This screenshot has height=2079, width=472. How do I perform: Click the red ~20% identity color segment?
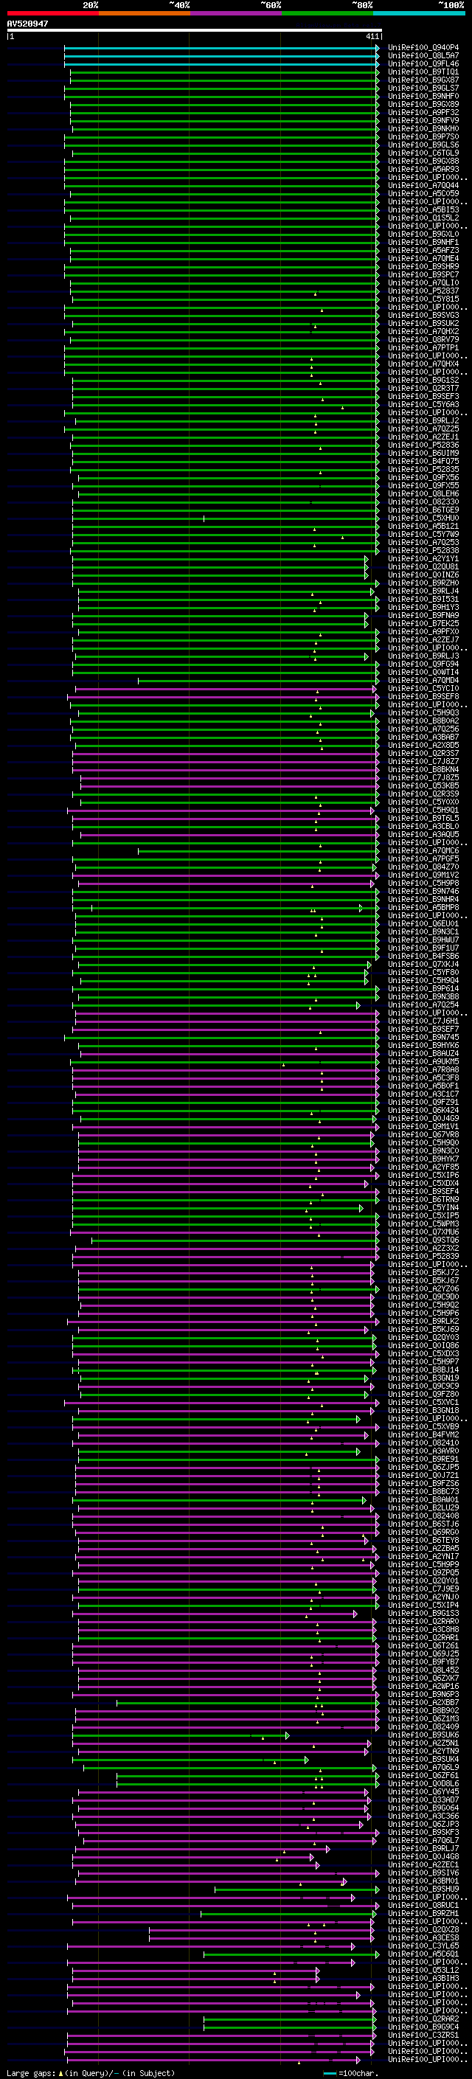click(x=52, y=13)
